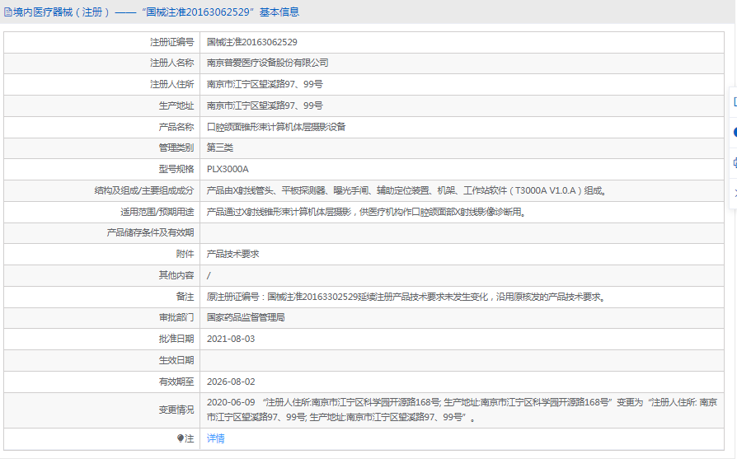Click the 生效日期 row label

tap(176, 360)
